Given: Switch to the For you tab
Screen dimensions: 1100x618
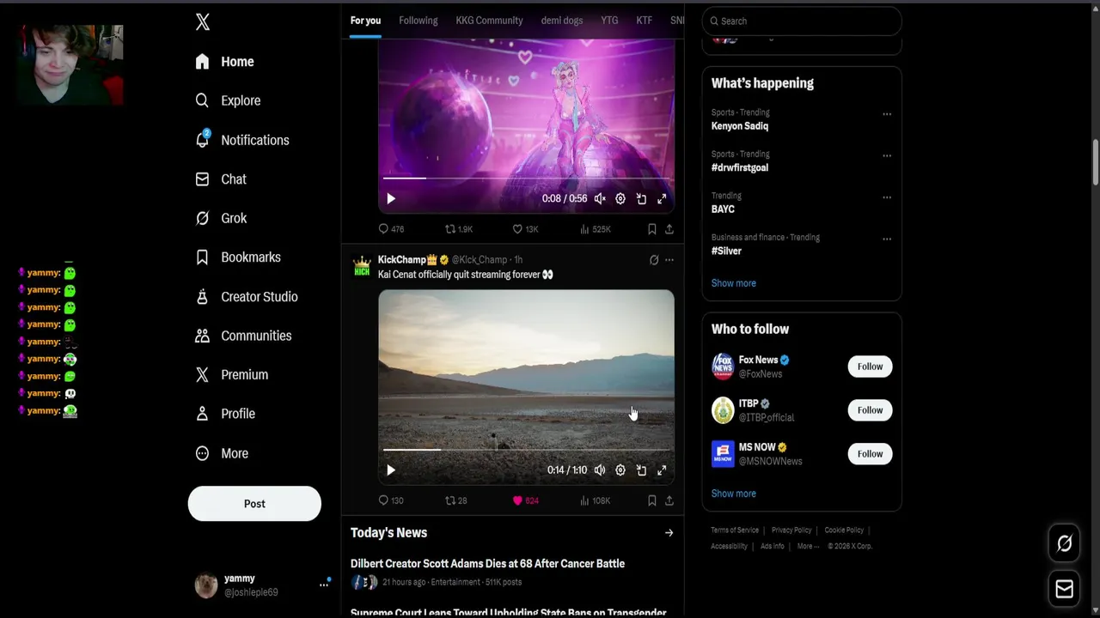Looking at the screenshot, I should [365, 21].
